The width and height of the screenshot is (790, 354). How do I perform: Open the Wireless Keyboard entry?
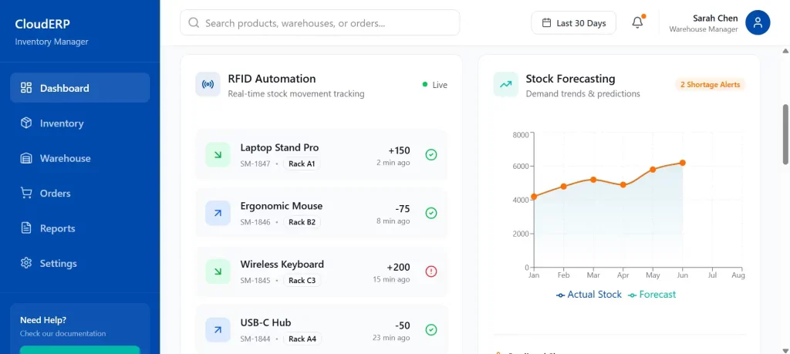[321, 271]
